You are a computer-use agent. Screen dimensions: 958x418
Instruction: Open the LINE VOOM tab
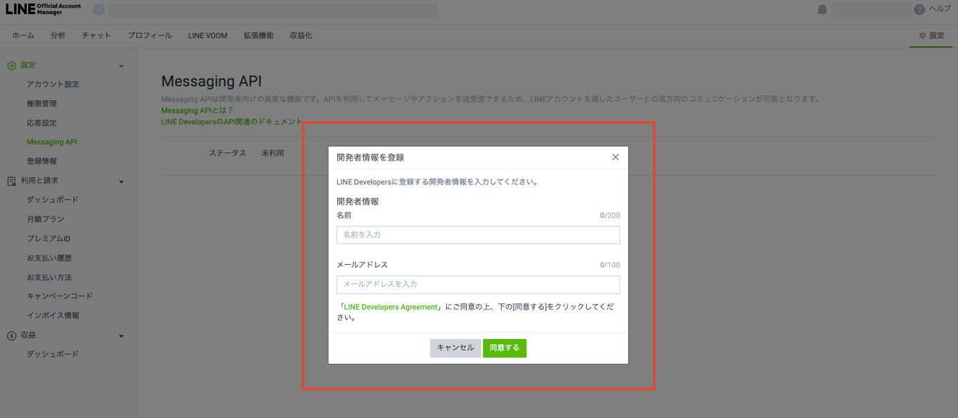click(x=208, y=36)
